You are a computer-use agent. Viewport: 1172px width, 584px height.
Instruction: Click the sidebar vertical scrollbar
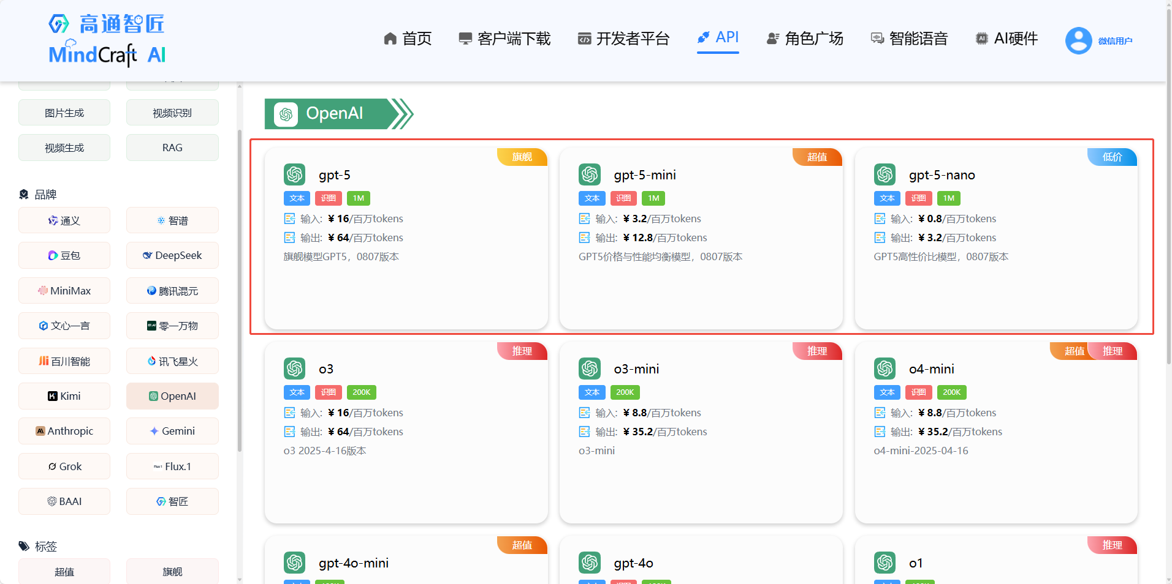click(239, 291)
